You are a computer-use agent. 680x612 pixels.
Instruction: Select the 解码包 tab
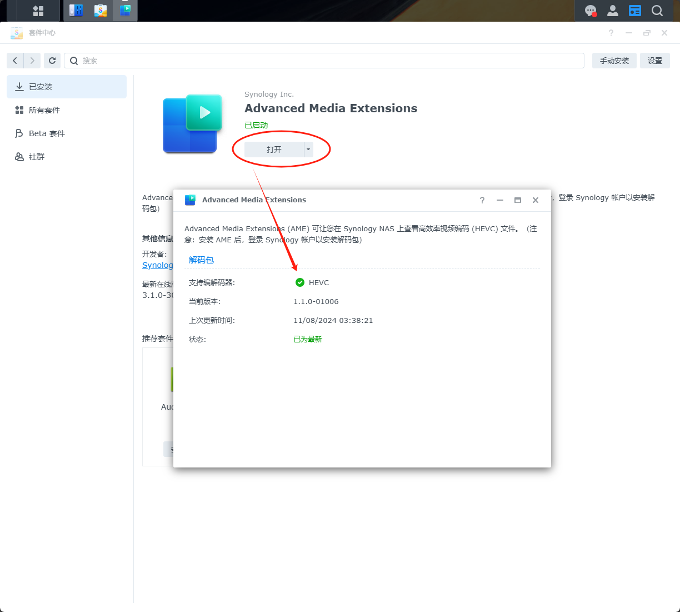click(x=201, y=260)
